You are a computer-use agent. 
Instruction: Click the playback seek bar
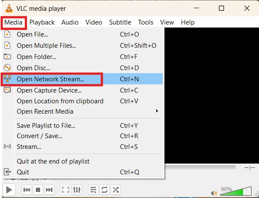[200, 167]
